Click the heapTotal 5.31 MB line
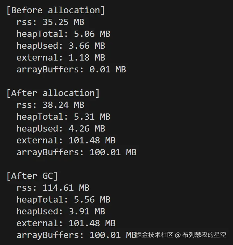This screenshot has width=233, height=245. tap(63, 117)
